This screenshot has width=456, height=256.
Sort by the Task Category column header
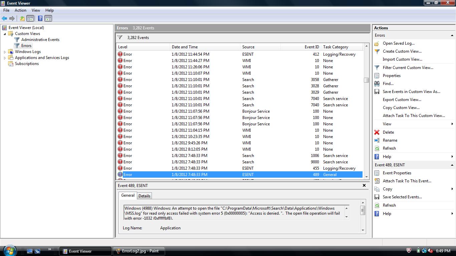click(x=342, y=47)
